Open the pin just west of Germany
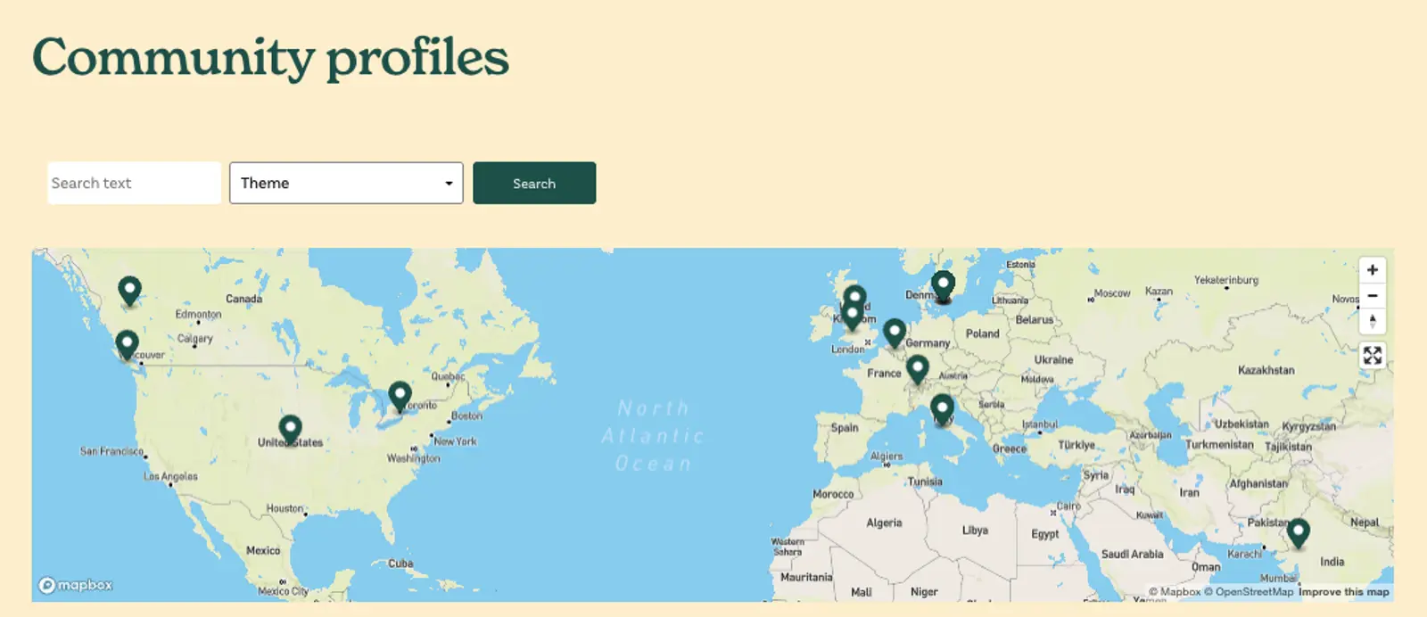Viewport: 1427px width, 617px height. [x=894, y=333]
